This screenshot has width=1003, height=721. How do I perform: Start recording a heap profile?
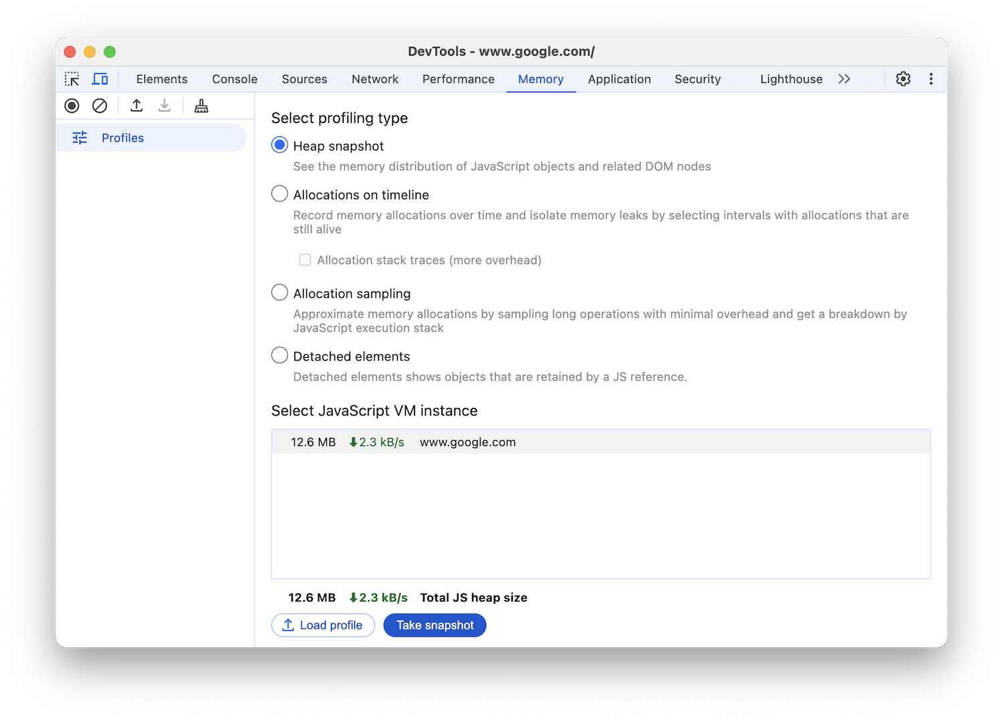[x=72, y=106]
